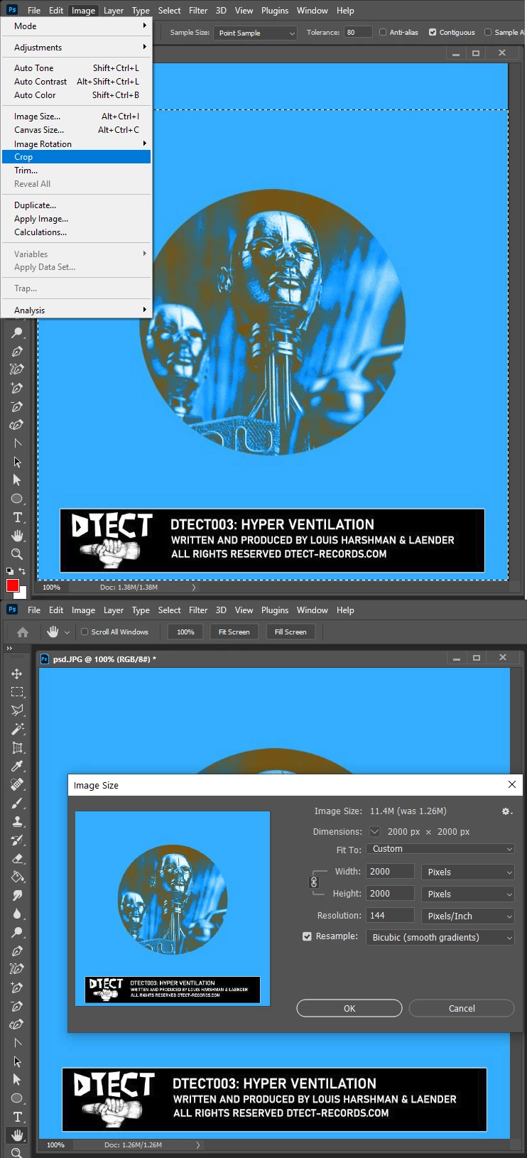The height and width of the screenshot is (1158, 527).
Task: Select the Path Selection tool in the psd.JPG window
Action: (x=17, y=1061)
